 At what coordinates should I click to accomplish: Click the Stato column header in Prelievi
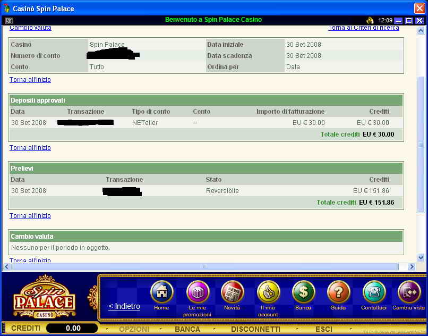pyautogui.click(x=213, y=180)
